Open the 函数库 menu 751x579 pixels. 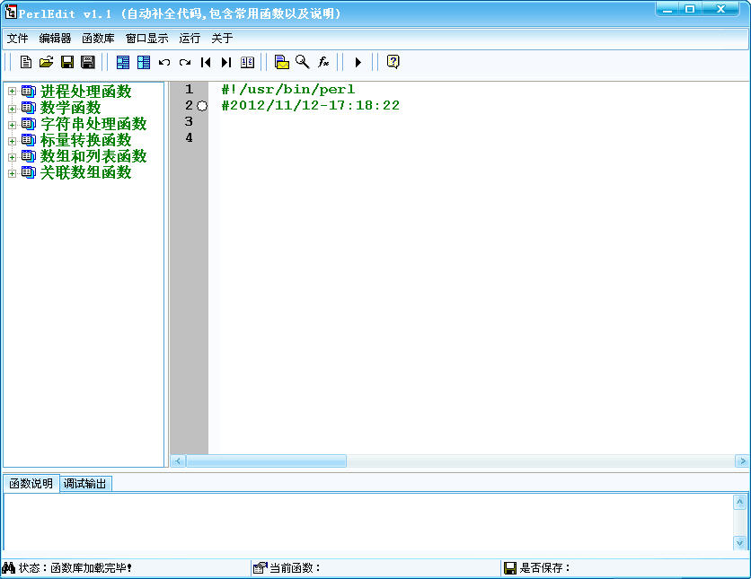point(98,39)
